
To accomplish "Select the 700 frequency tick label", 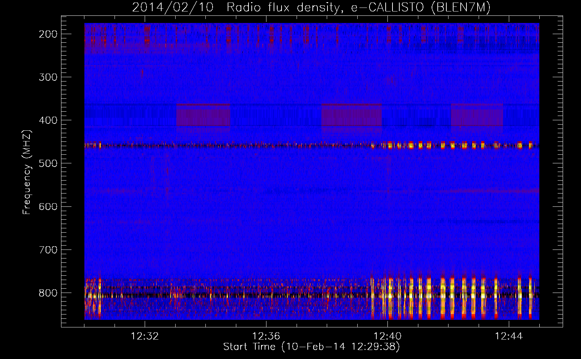I will click(x=48, y=250).
